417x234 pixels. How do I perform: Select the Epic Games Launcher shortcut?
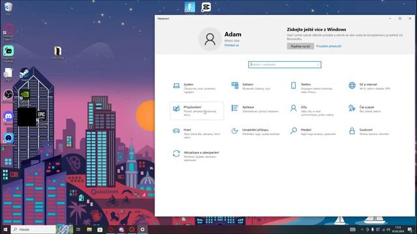(x=42, y=119)
